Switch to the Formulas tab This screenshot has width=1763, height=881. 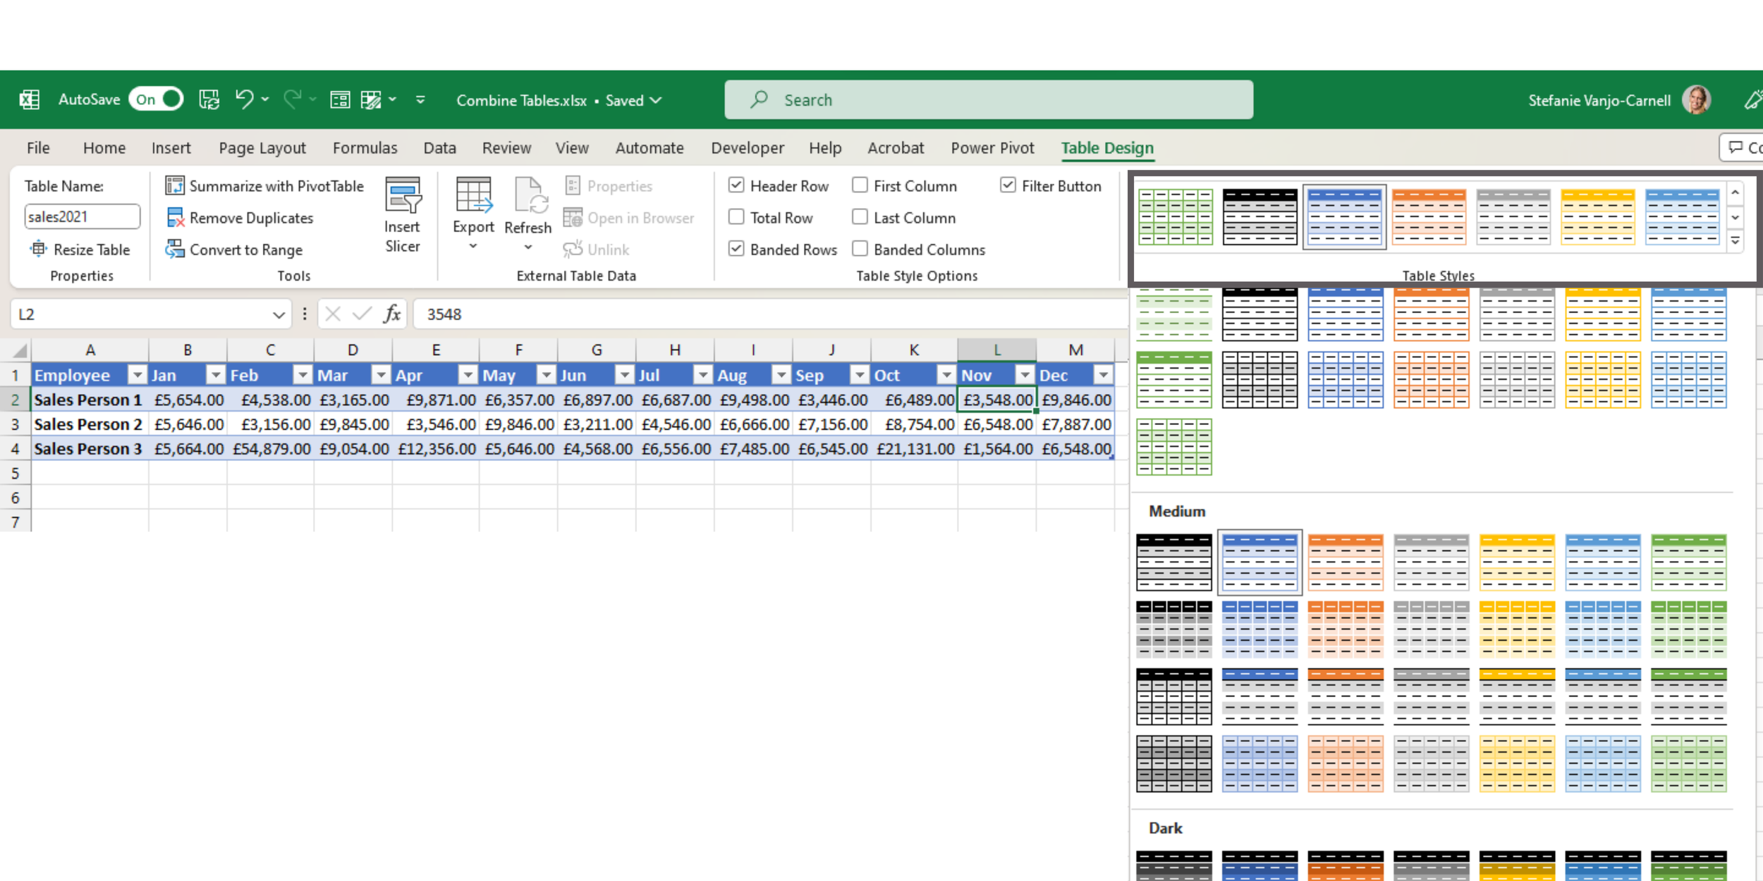365,148
